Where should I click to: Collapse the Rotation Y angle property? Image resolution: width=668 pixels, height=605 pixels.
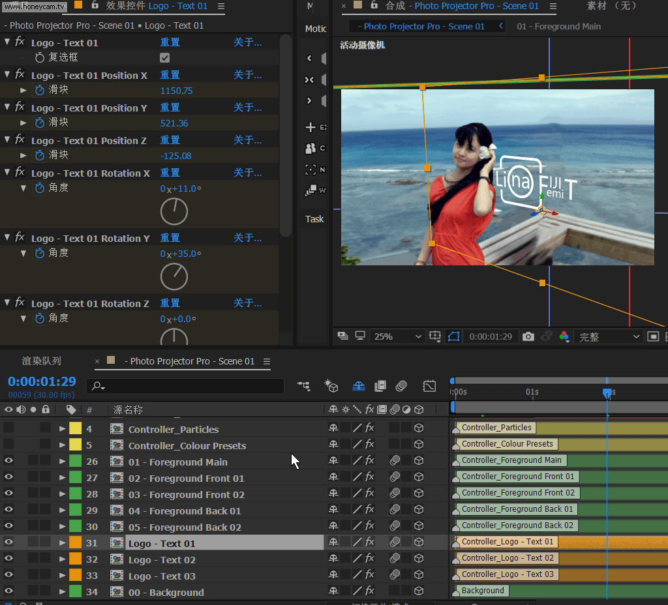(23, 253)
